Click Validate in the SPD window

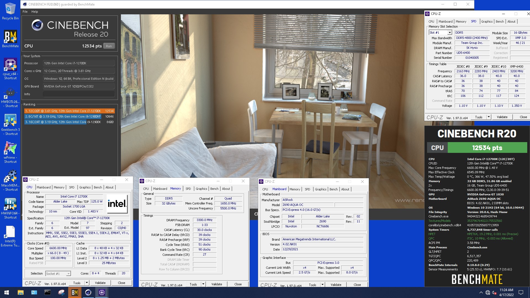502,117
